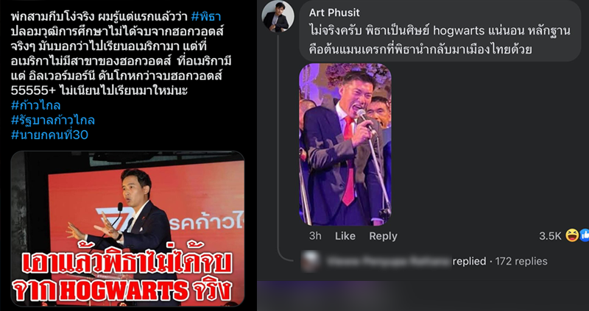Open the blurred replier's avatar

tap(311, 261)
